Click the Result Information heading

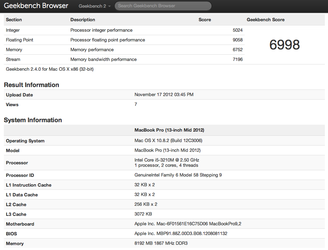(31, 85)
